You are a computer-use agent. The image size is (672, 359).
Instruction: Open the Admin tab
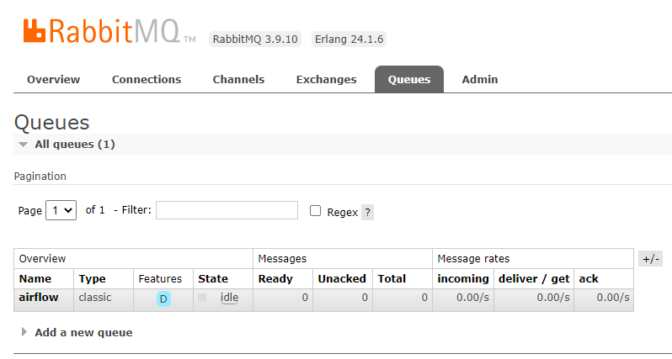[479, 80]
